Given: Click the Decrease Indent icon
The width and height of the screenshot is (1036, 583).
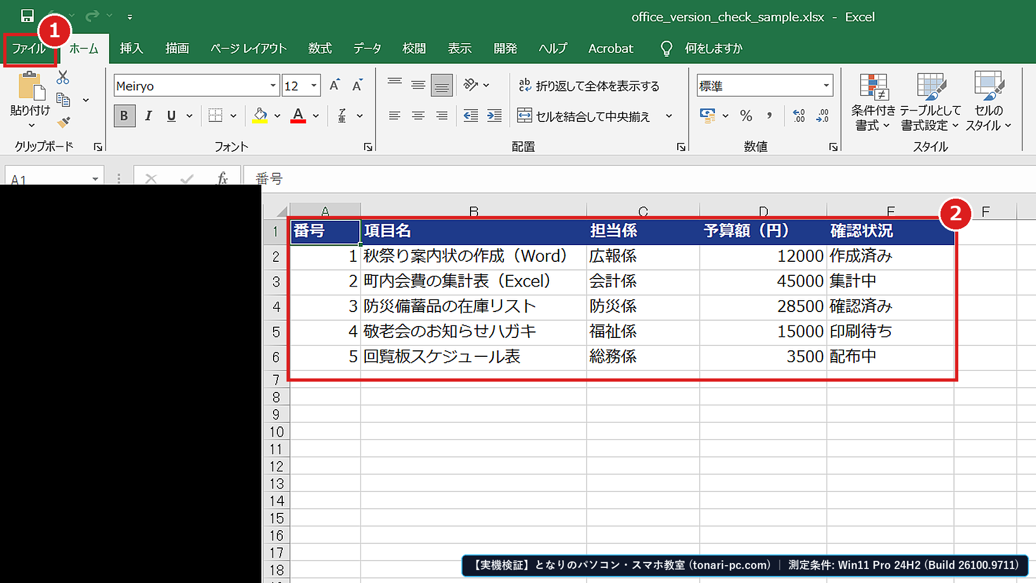Looking at the screenshot, I should point(471,116).
